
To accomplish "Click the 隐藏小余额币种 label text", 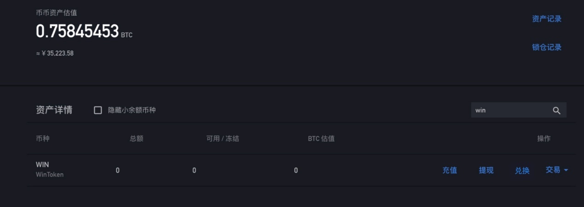I will [132, 110].
